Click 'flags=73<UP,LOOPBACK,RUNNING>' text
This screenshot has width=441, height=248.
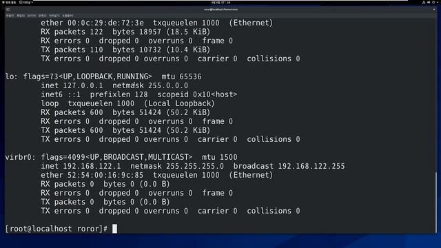pos(88,76)
